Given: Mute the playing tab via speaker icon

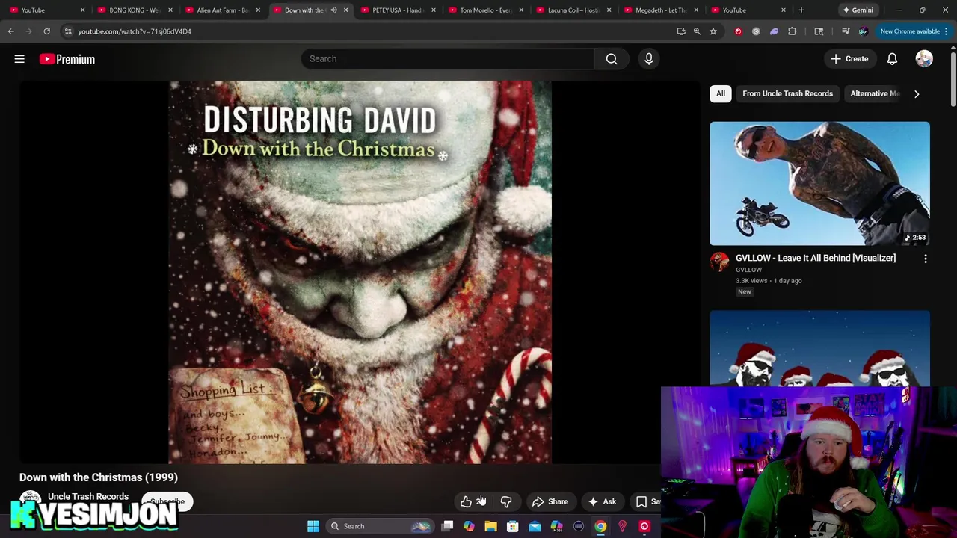Looking at the screenshot, I should [x=334, y=10].
